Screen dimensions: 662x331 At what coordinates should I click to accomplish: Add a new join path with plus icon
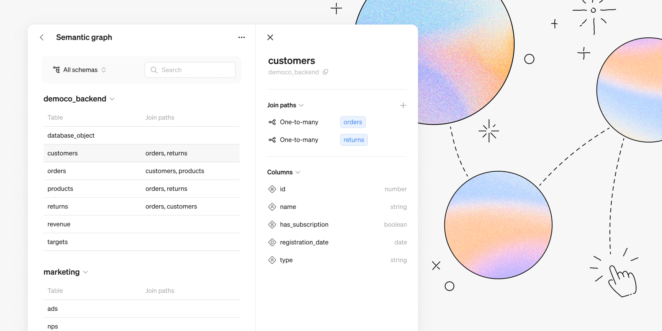click(x=403, y=105)
